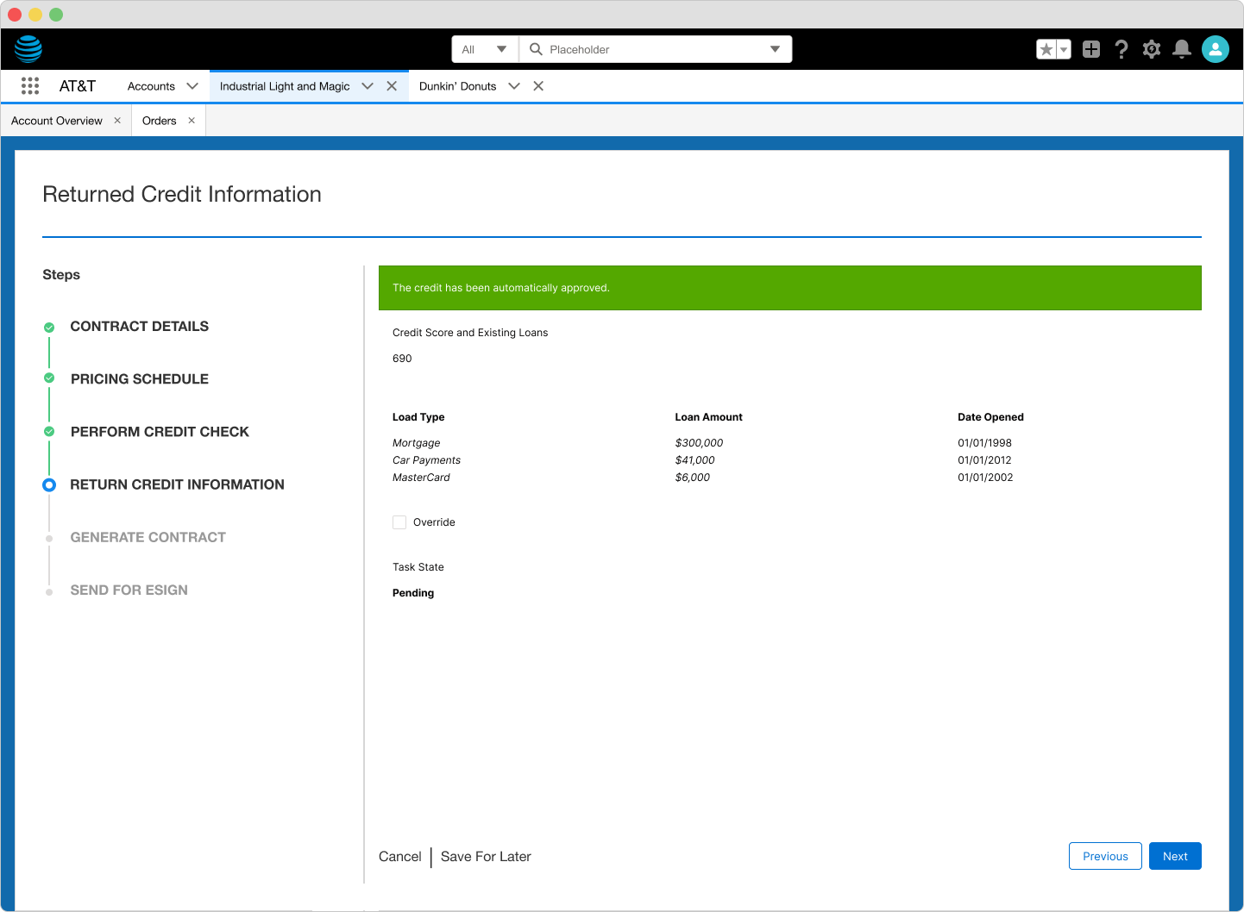Click Save For Later
Image resolution: width=1244 pixels, height=912 pixels.
pos(486,857)
